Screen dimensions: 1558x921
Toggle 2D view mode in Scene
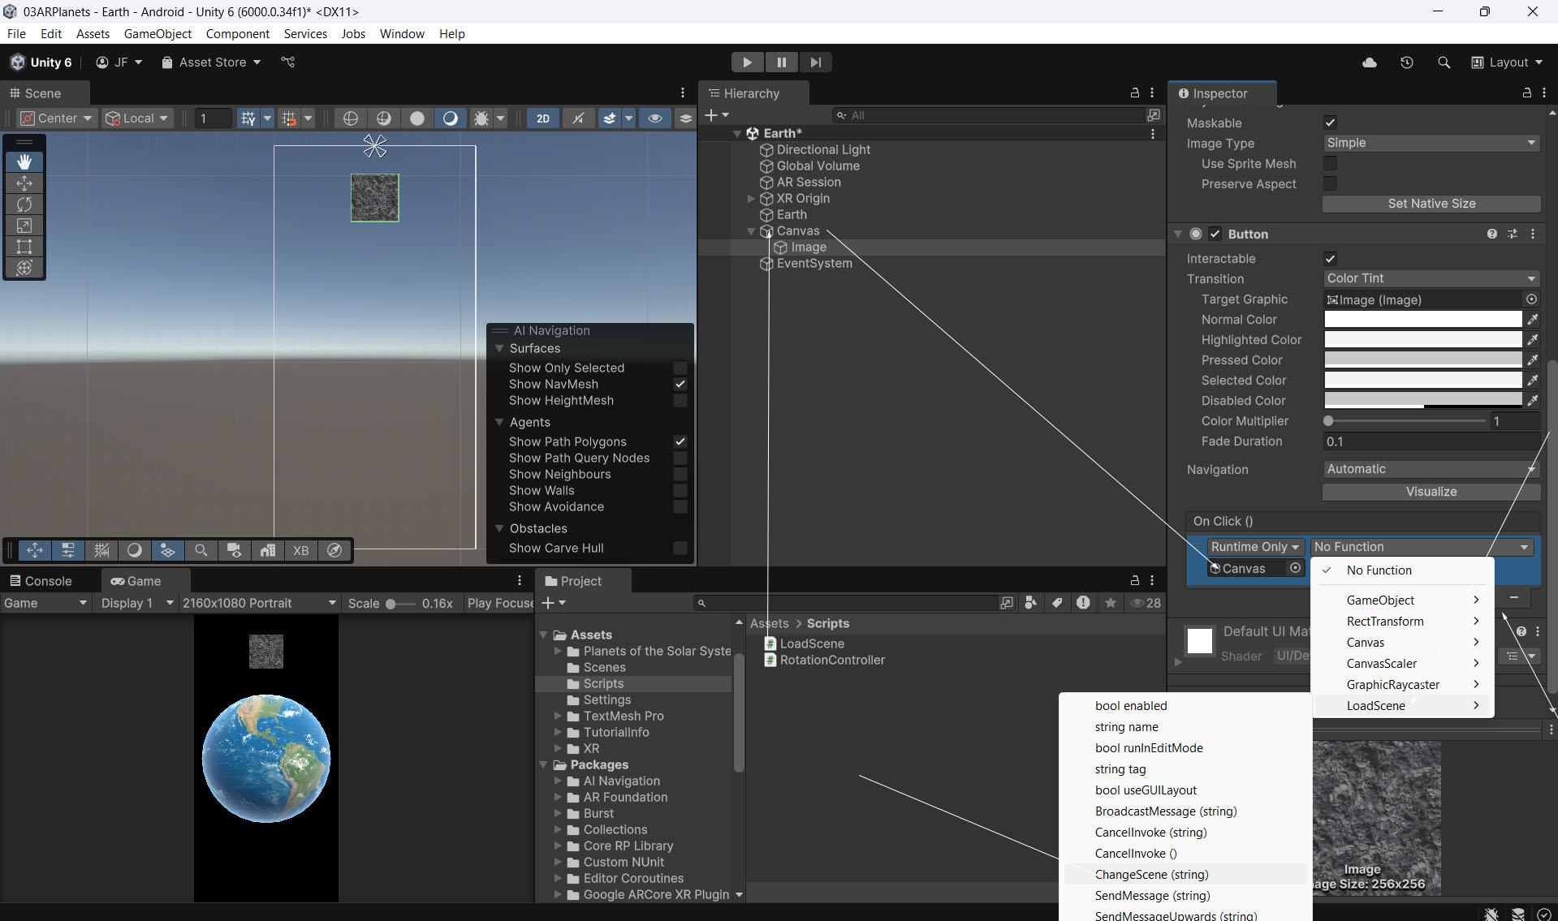(542, 118)
